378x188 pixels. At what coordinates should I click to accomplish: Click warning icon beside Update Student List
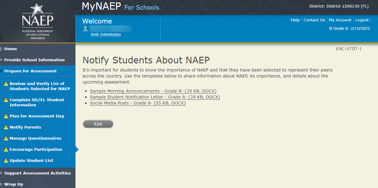pos(6,161)
